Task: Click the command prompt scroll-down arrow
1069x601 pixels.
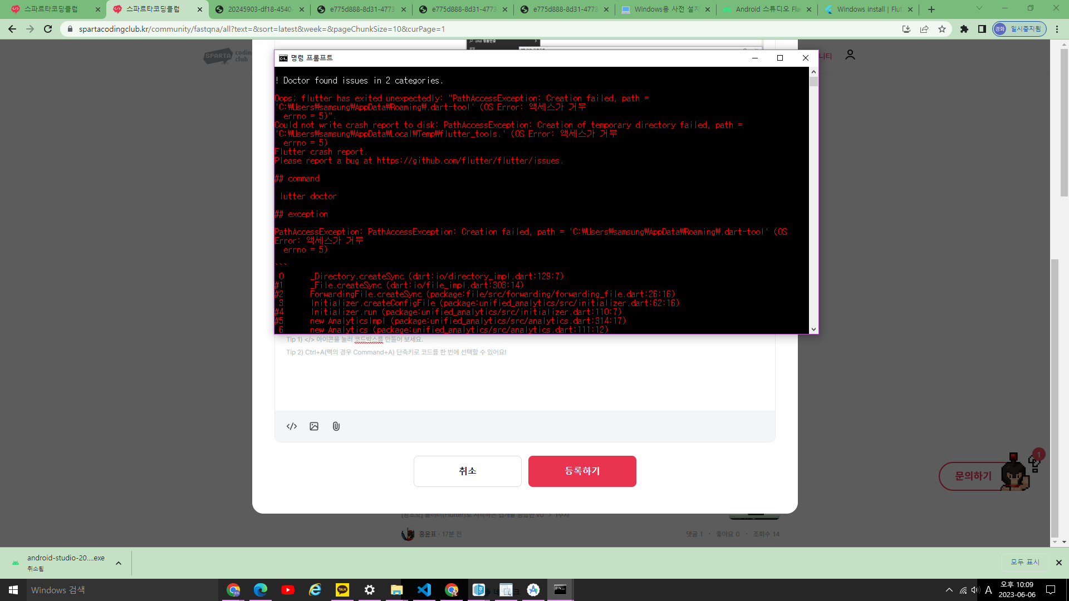Action: [813, 329]
